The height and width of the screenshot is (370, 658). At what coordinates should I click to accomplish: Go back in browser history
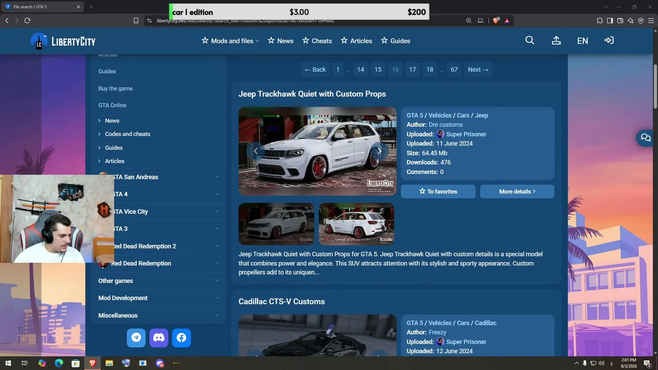(x=7, y=21)
